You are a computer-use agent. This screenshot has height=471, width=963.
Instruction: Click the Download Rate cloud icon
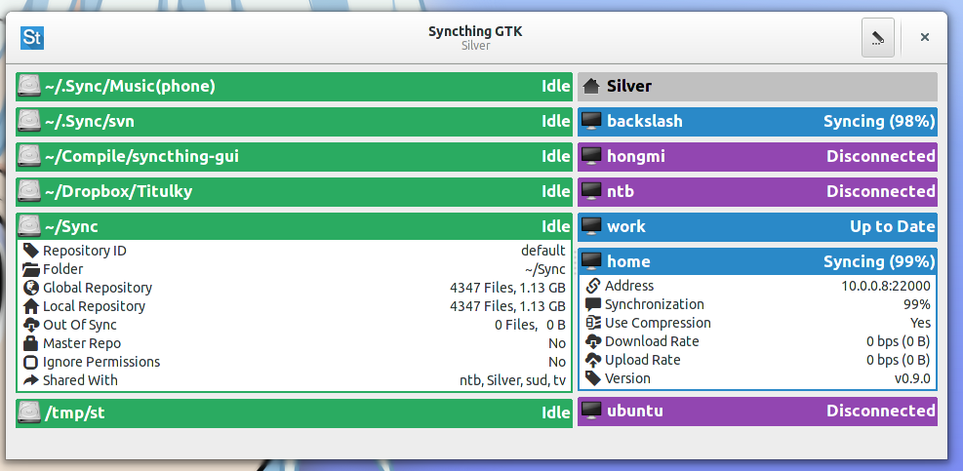click(592, 341)
